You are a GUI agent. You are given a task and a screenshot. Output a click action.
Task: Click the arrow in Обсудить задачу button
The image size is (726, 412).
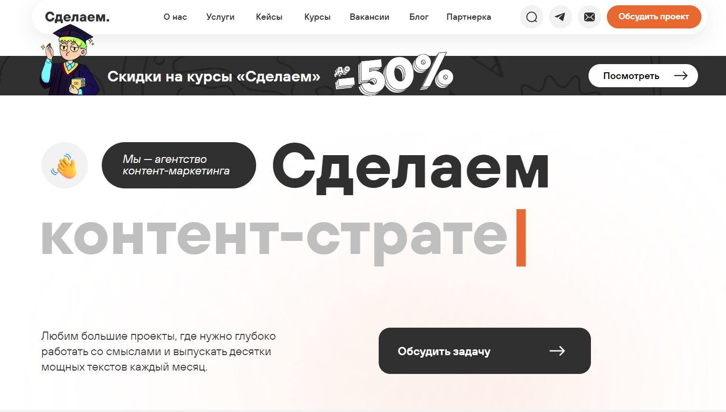pyautogui.click(x=557, y=351)
